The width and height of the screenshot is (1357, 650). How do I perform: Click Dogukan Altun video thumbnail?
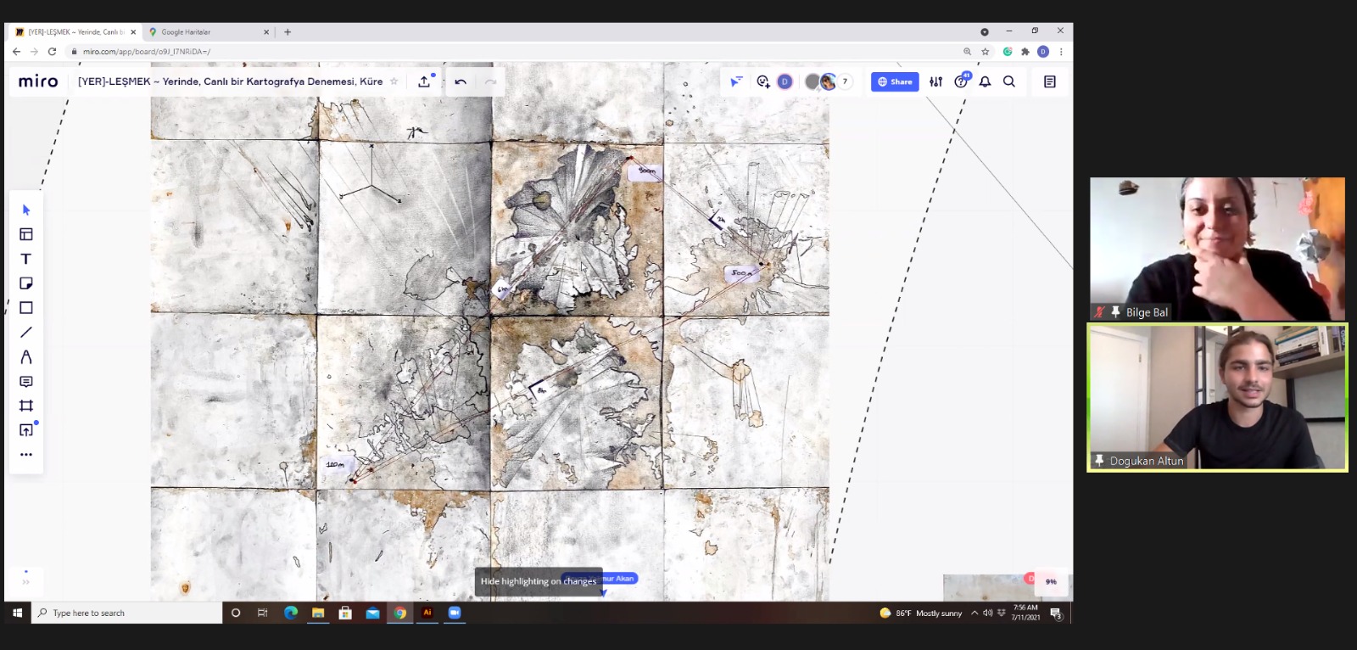(1217, 397)
